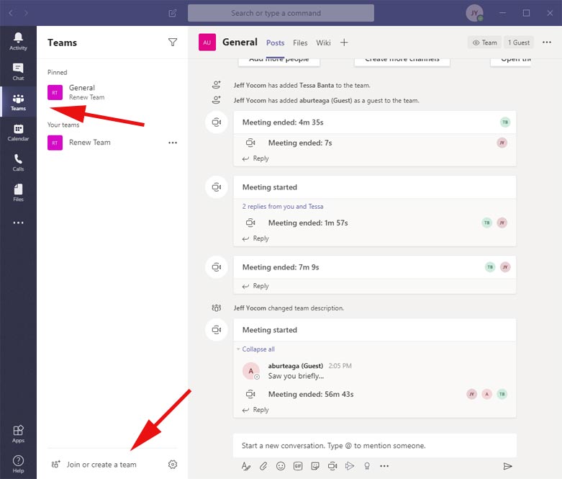Open the Calendar view
This screenshot has width=562, height=479.
click(x=18, y=132)
